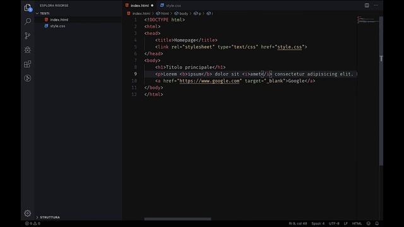404x227 pixels.
Task: Click 'stylesheet' rel value in line 5
Action: 198,47
